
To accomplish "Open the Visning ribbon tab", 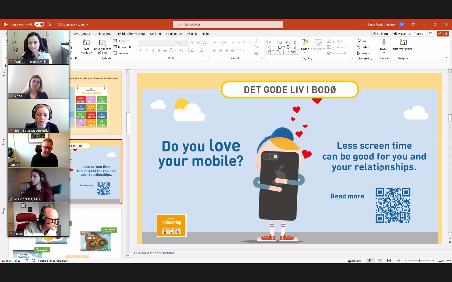I will coord(192,34).
